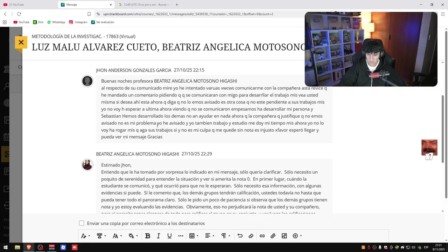Viewport: 448px width, 252px height.
Task: Open the font size dropdown
Action: click(x=117, y=236)
